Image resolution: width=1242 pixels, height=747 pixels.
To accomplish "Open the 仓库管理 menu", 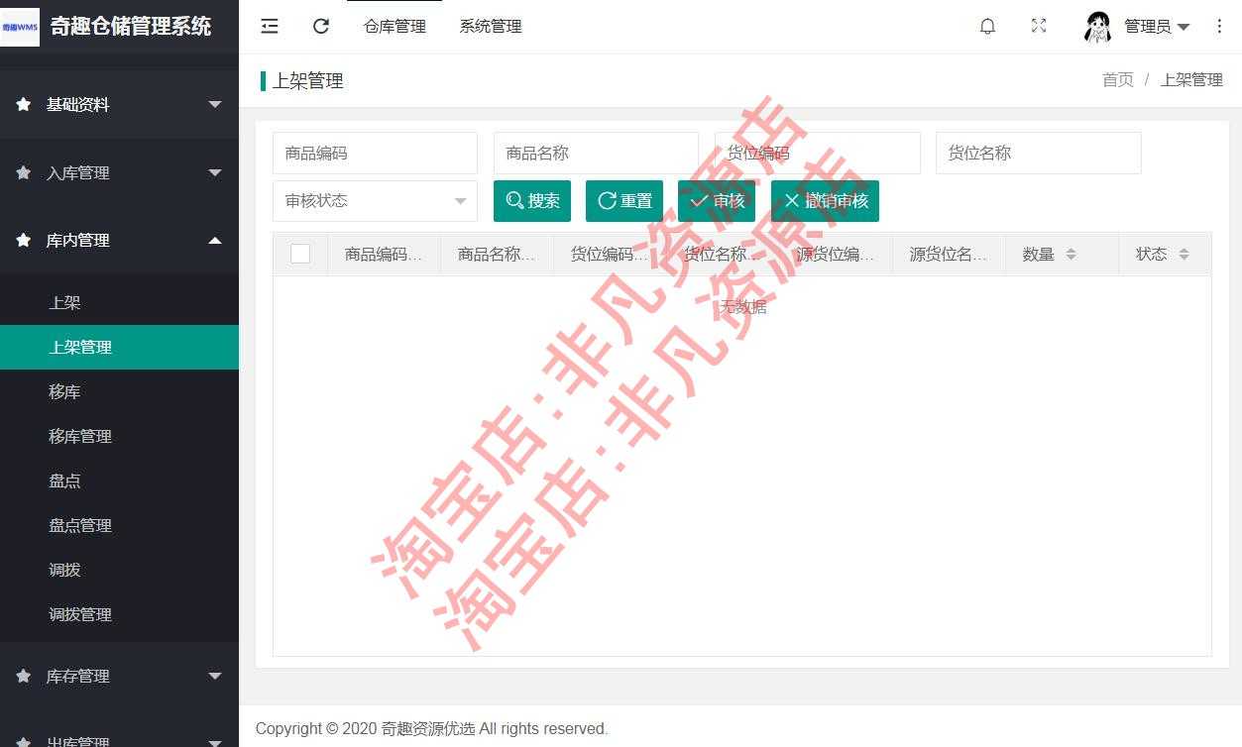I will [395, 27].
